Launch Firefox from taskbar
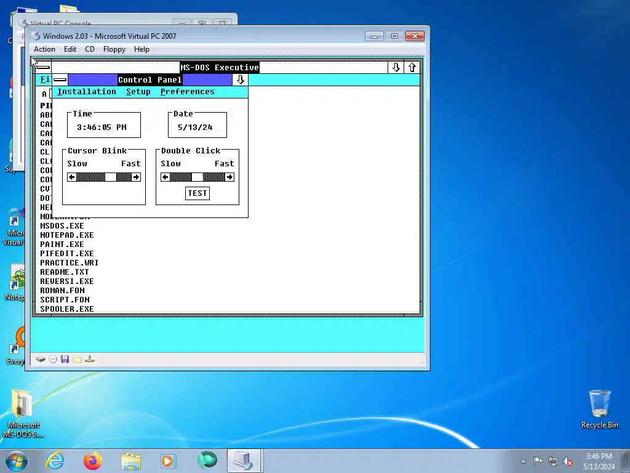 click(93, 461)
